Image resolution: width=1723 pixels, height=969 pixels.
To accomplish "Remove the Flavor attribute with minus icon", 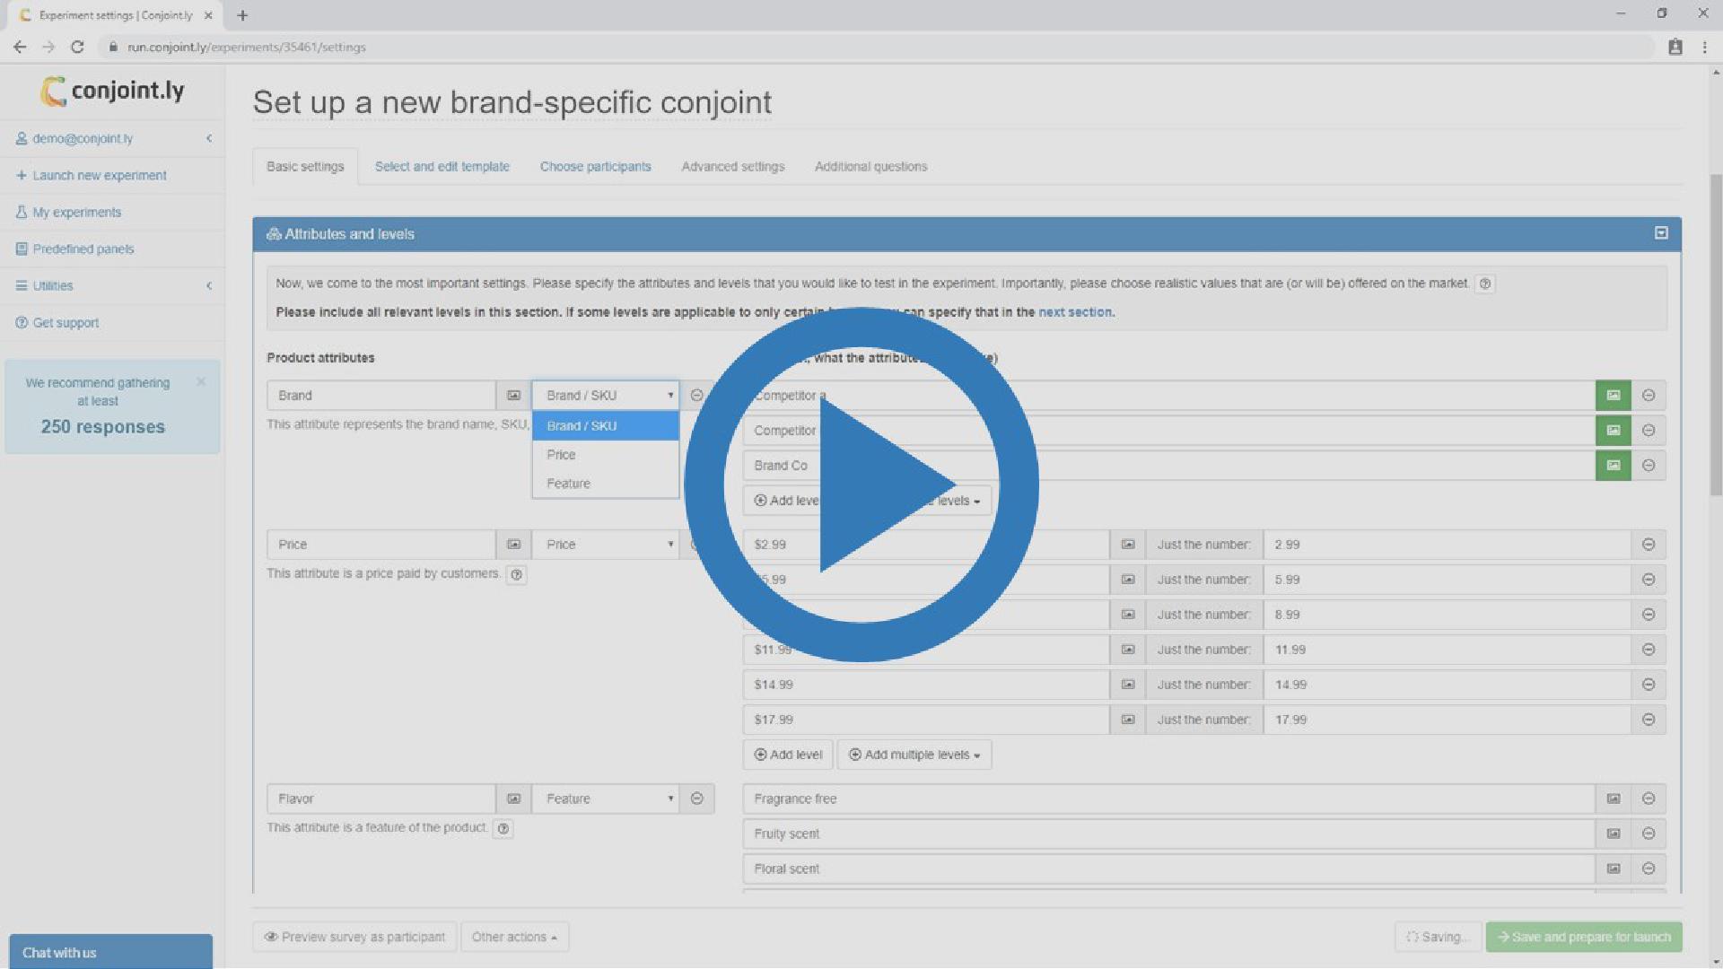I will (697, 799).
